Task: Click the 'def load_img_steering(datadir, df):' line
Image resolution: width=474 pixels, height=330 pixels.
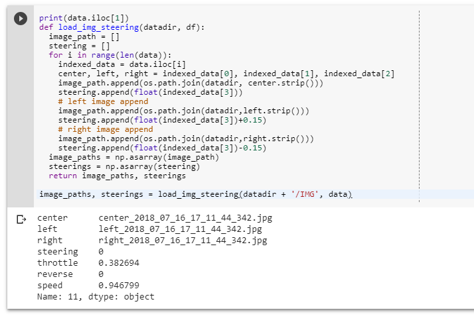Action: 122,27
